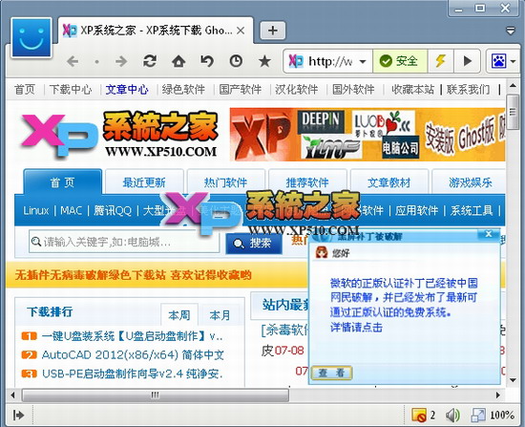The width and height of the screenshot is (525, 427).
Task: Switch to the 最近更新 tab
Action: pyautogui.click(x=144, y=182)
